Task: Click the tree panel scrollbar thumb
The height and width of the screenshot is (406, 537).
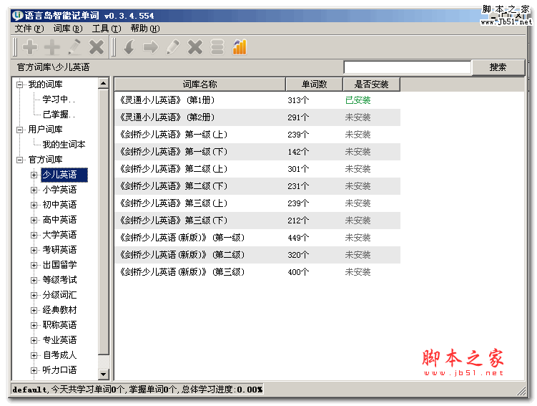Action: [x=104, y=222]
